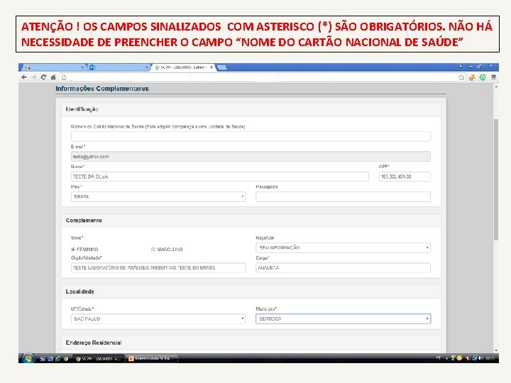Switch to the first browser tab
511x383 pixels.
pyautogui.click(x=54, y=67)
